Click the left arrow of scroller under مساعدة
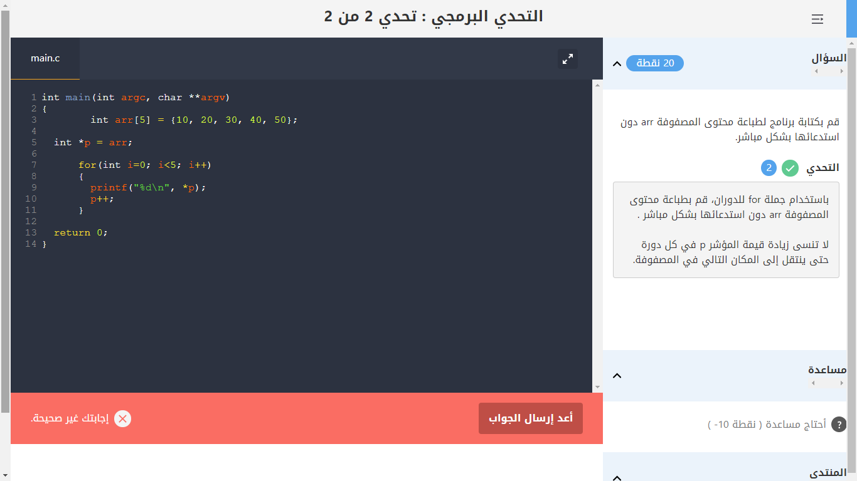 click(x=814, y=383)
